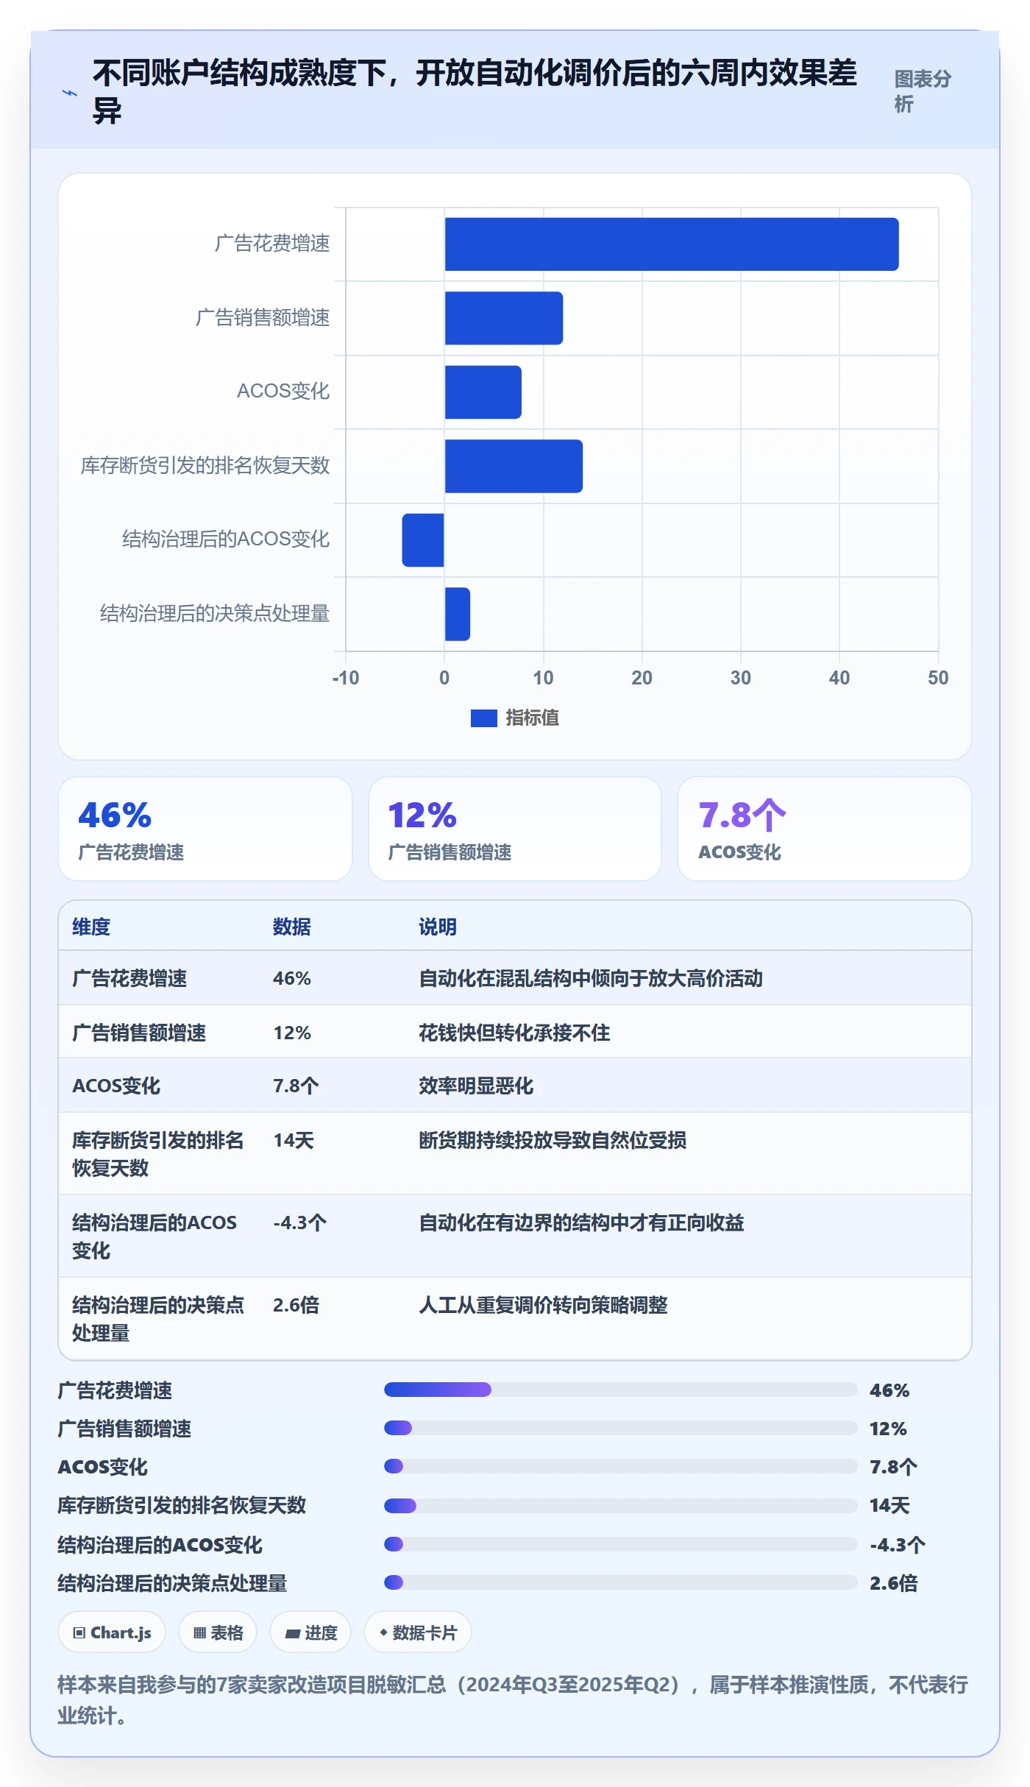The image size is (1030, 1787).
Task: Click the 50 tick label on the chart axis
Action: (x=938, y=678)
